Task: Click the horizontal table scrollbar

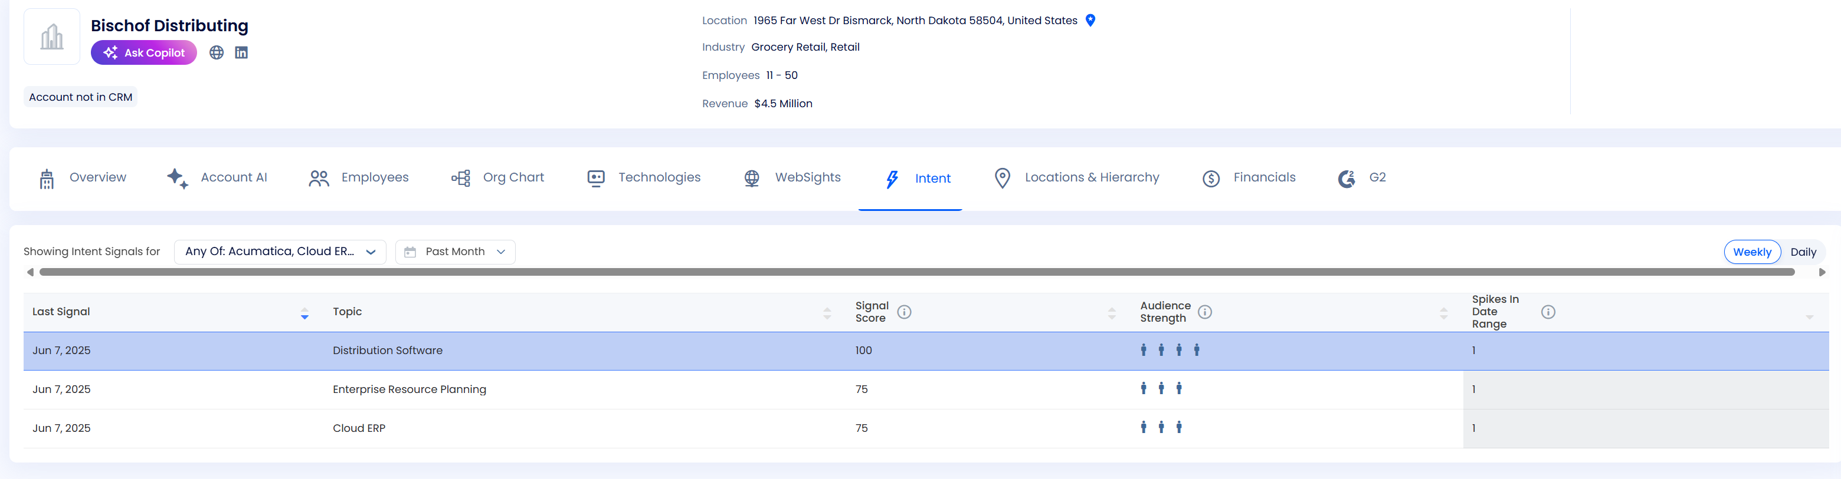Action: click(x=917, y=272)
